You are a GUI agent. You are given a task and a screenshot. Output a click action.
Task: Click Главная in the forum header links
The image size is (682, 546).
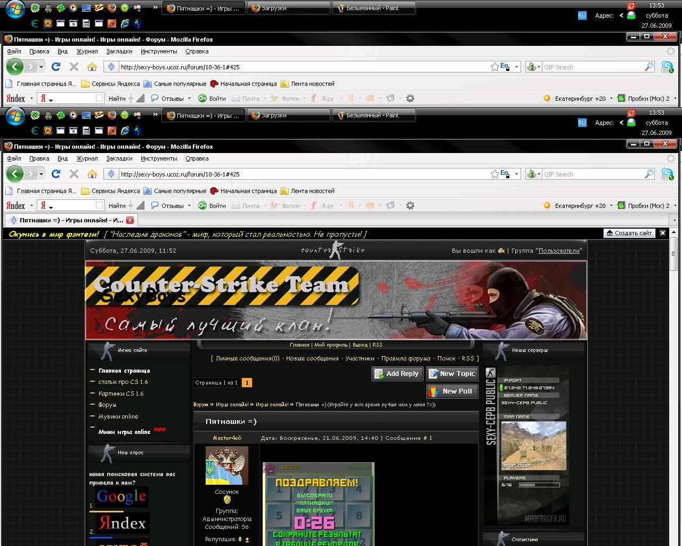(299, 345)
